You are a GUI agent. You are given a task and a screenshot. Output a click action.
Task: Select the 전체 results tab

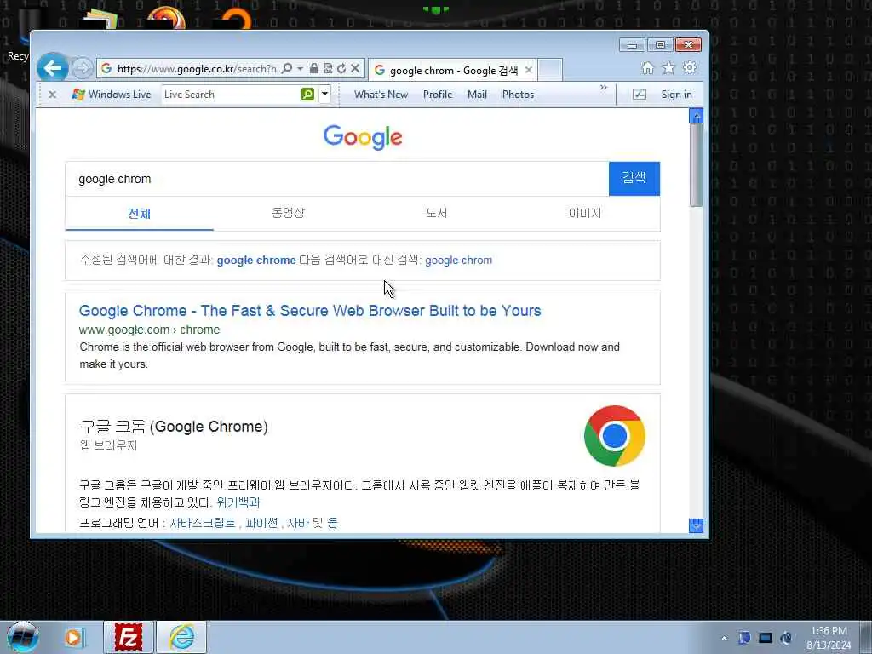[139, 214]
